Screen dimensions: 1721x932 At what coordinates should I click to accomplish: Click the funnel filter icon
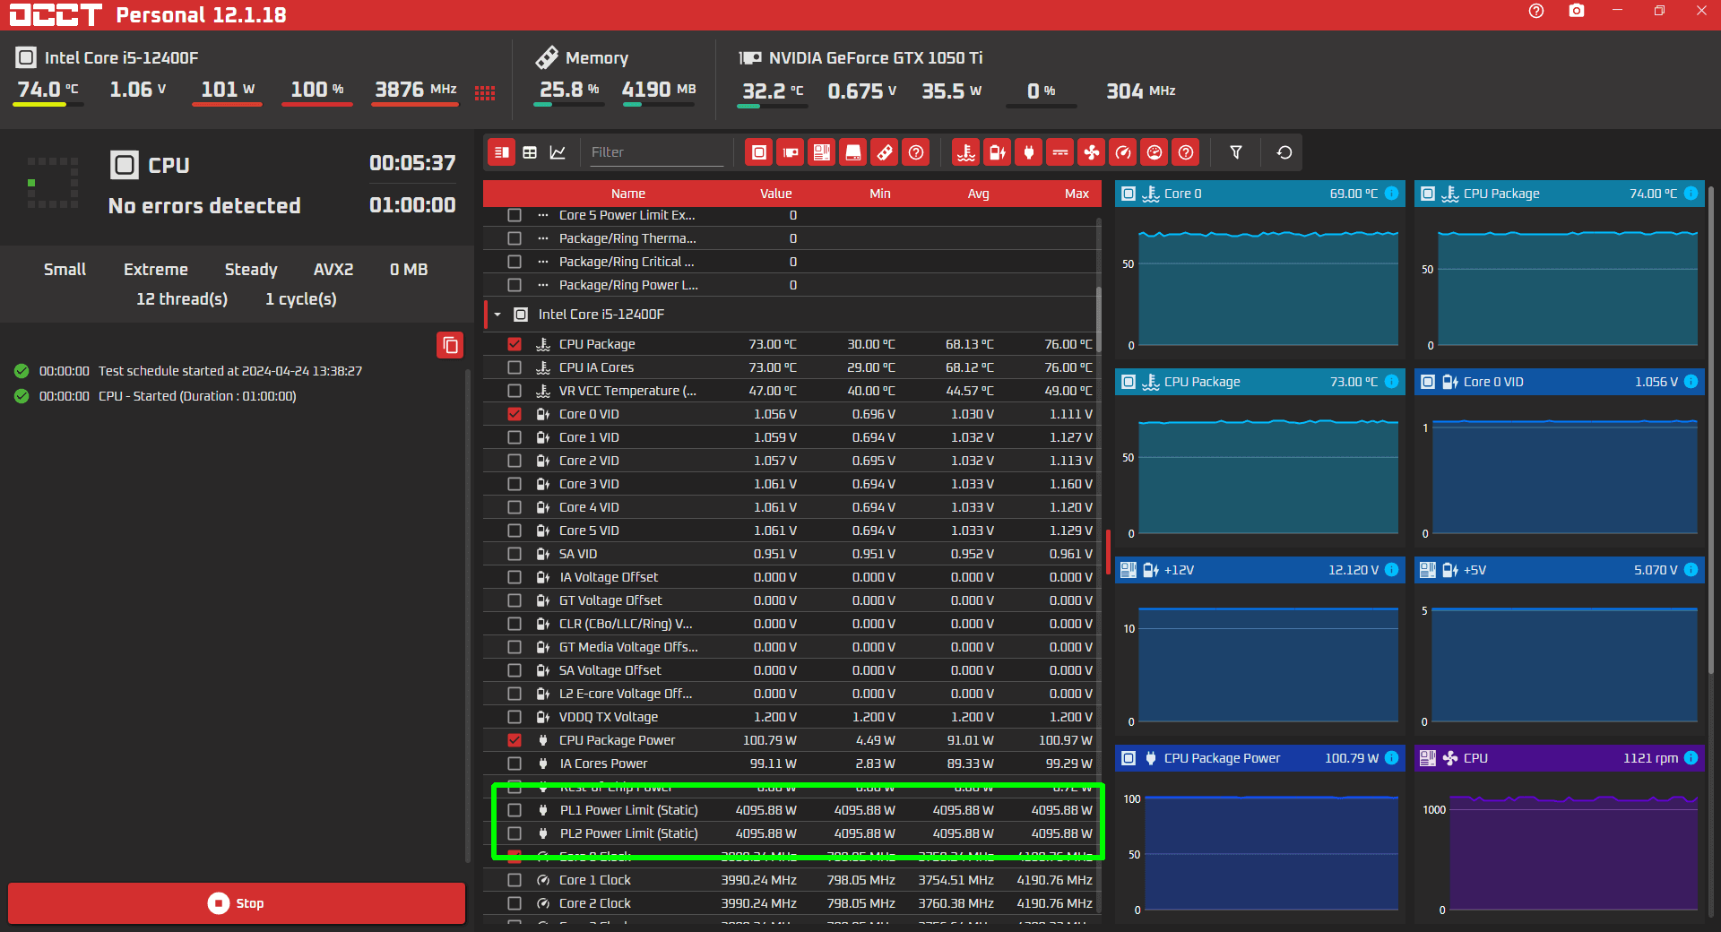1236,152
